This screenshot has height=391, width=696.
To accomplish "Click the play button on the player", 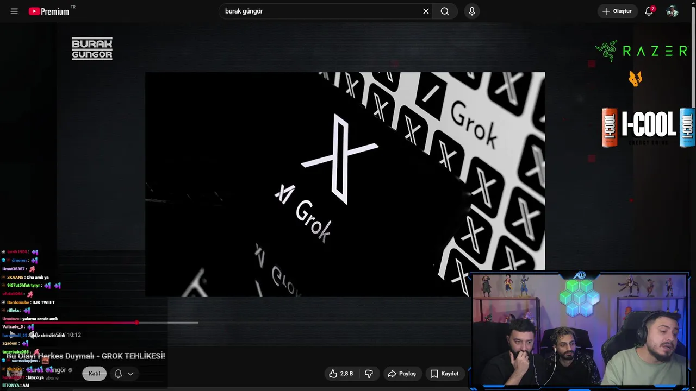I will pos(14,335).
